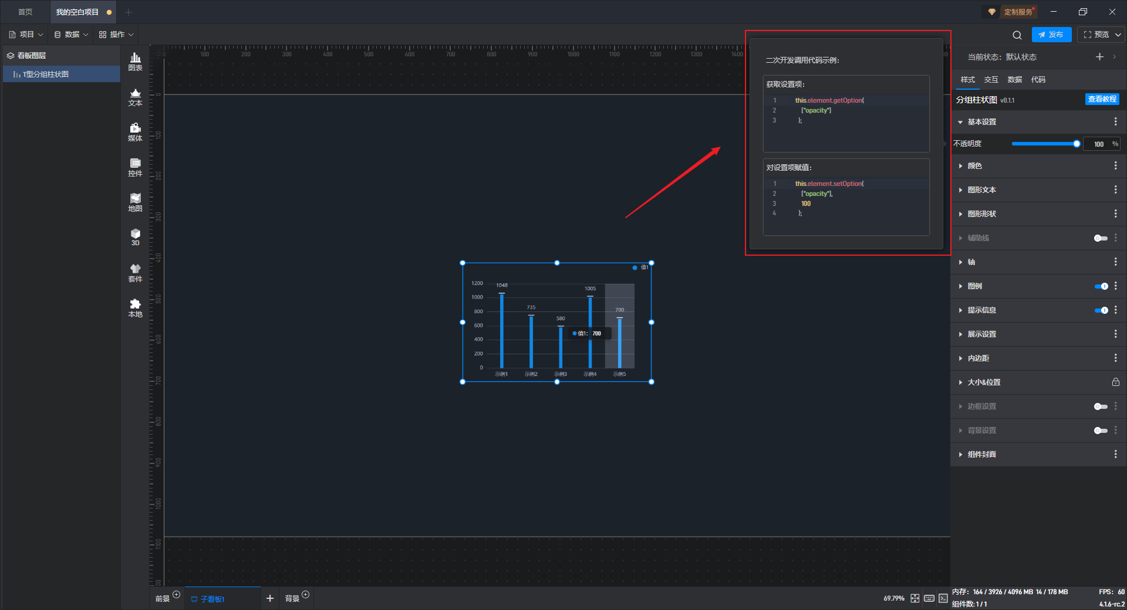This screenshot has width=1127, height=610.
Task: Switch to the 交互 tab
Action: [x=991, y=80]
